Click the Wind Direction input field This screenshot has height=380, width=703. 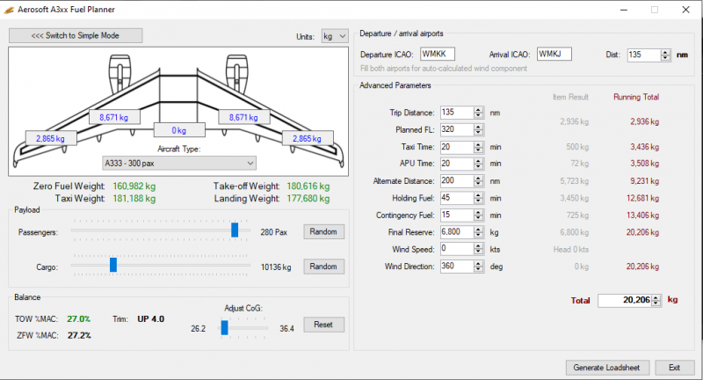pos(456,266)
